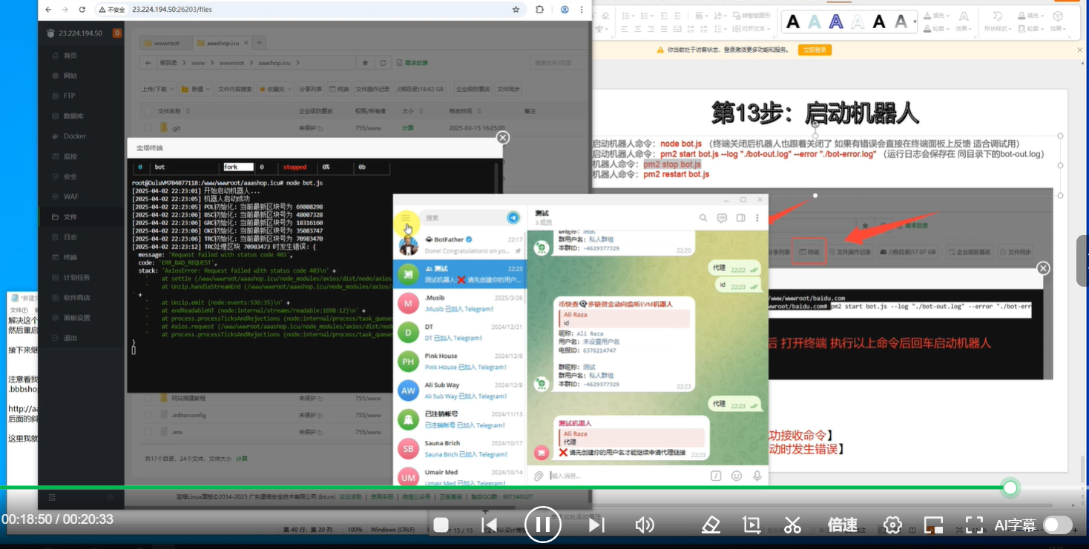Bookmark this page with the star icon
The width and height of the screenshot is (1089, 549).
pos(516,10)
